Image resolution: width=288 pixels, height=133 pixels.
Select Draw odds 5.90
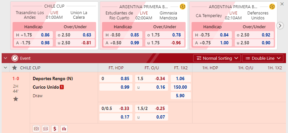pos(181,96)
